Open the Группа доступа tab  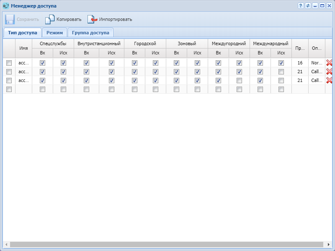pyautogui.click(x=90, y=33)
